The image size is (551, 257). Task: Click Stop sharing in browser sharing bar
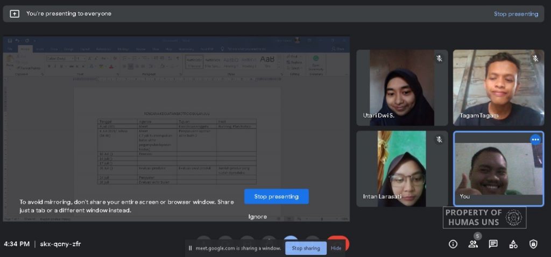[306, 248]
